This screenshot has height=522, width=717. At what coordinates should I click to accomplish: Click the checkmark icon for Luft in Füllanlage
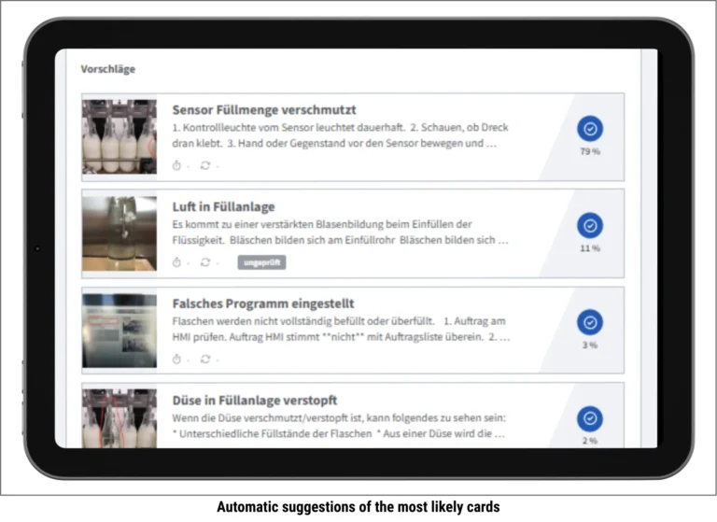pos(589,226)
